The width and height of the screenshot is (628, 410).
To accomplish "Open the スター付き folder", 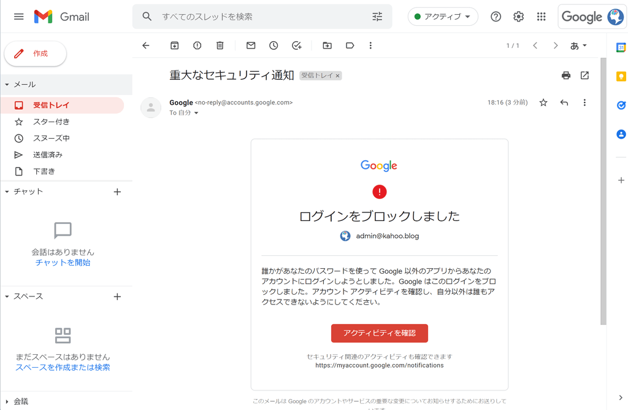I will 62,122.
